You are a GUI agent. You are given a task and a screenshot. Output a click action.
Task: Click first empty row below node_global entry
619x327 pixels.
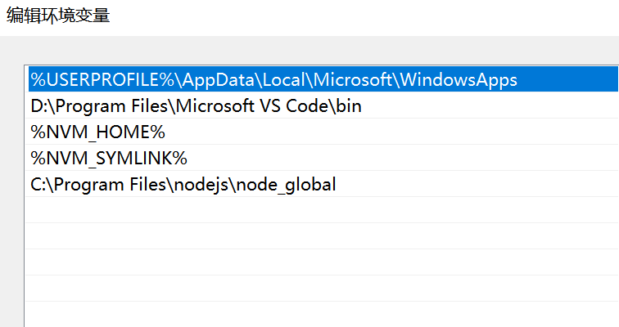319,210
